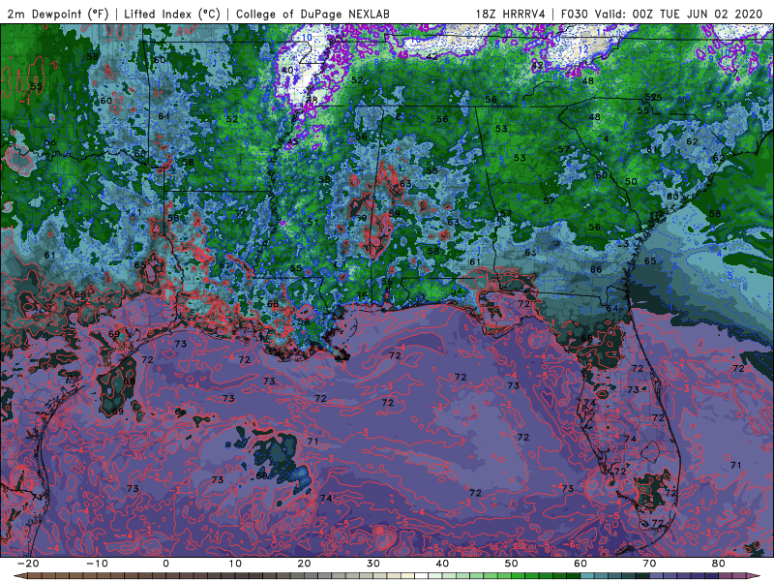The width and height of the screenshot is (774, 581).
Task: Click the 'F030 Valid: 00Z TUE JUN 02 2020' text
Action: [662, 14]
